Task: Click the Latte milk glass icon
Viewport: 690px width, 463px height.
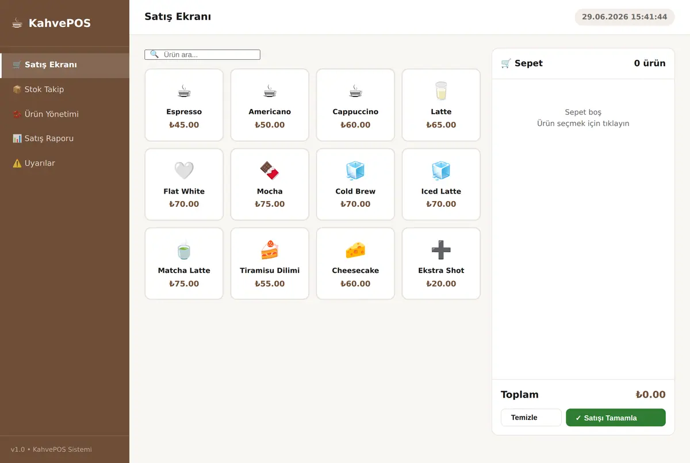Action: tap(441, 91)
